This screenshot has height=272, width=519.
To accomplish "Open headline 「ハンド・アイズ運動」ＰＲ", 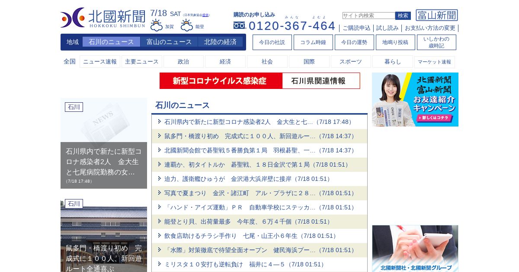I will 260,207.
